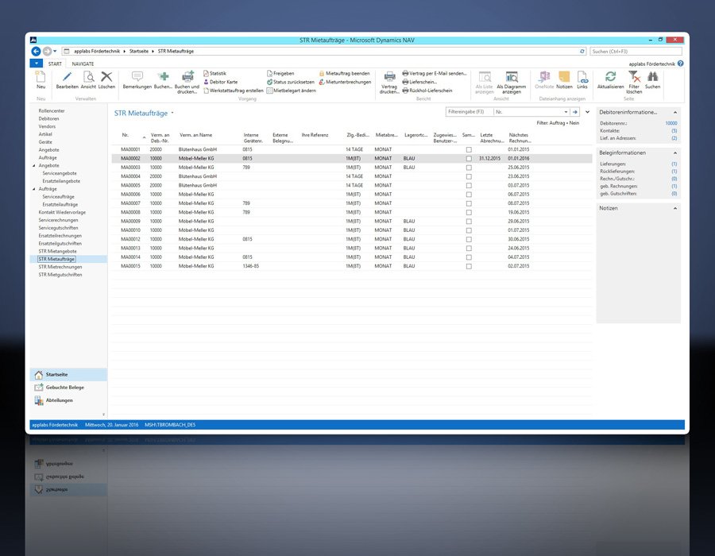This screenshot has height=556, width=715.
Task: Open the Notizen icon in the ribbon
Action: pyautogui.click(x=564, y=77)
